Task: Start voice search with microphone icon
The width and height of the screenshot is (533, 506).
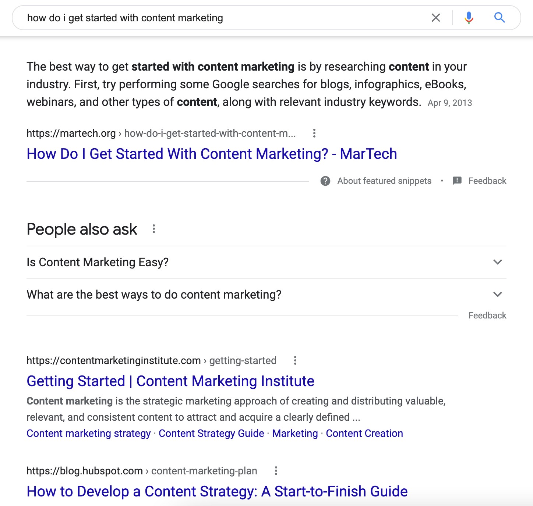Action: point(469,18)
